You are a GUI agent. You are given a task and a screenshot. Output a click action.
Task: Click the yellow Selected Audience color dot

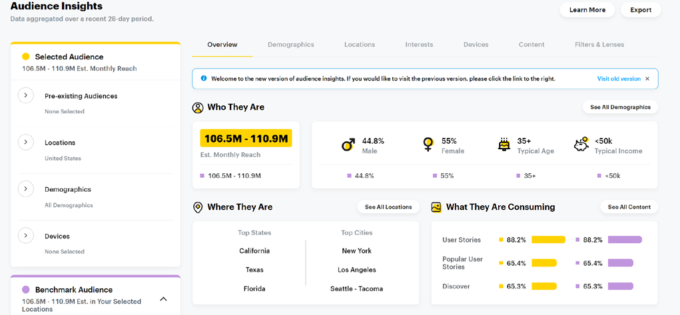point(26,57)
